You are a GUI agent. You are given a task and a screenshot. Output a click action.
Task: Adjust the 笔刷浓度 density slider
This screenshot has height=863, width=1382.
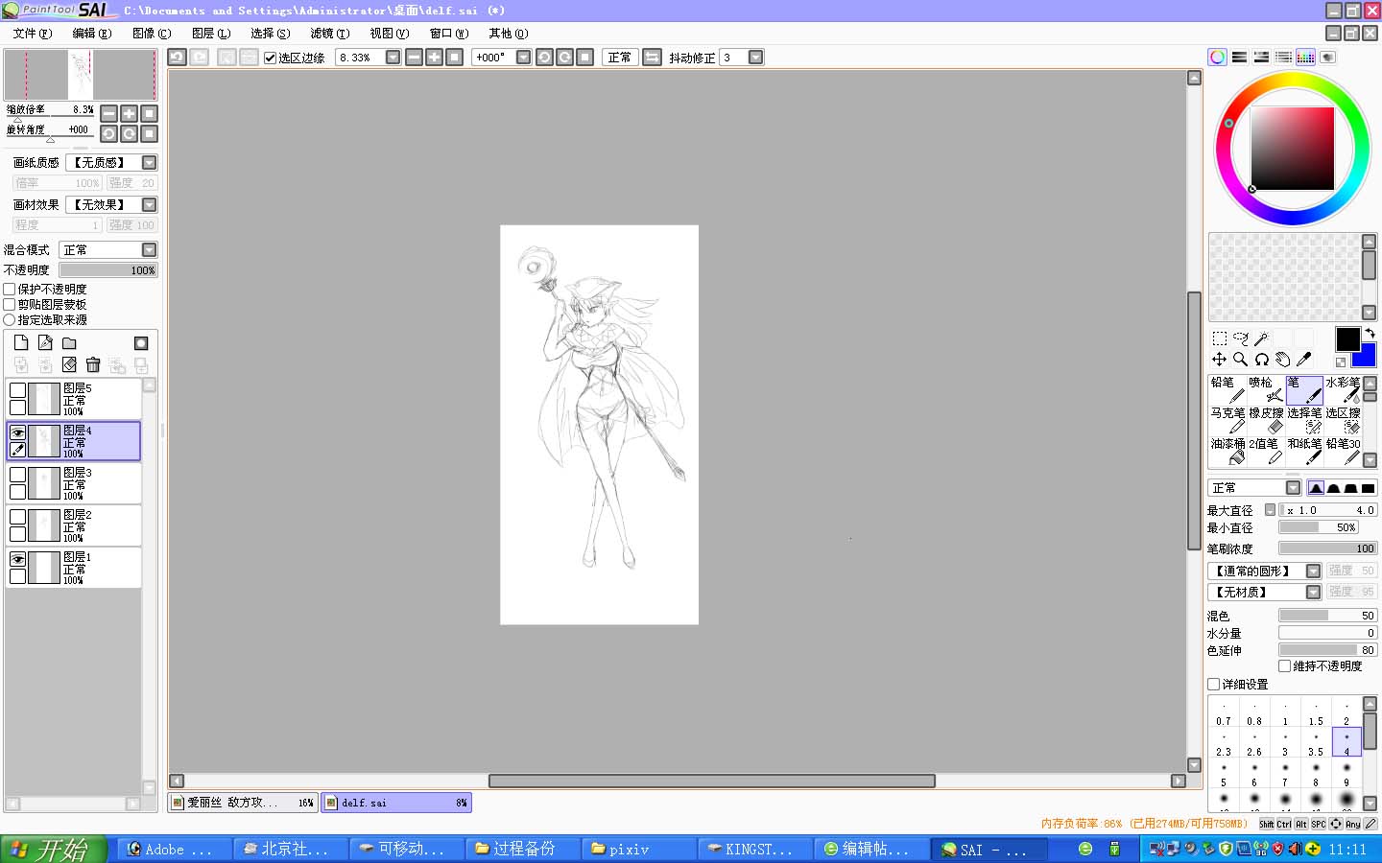(1328, 548)
